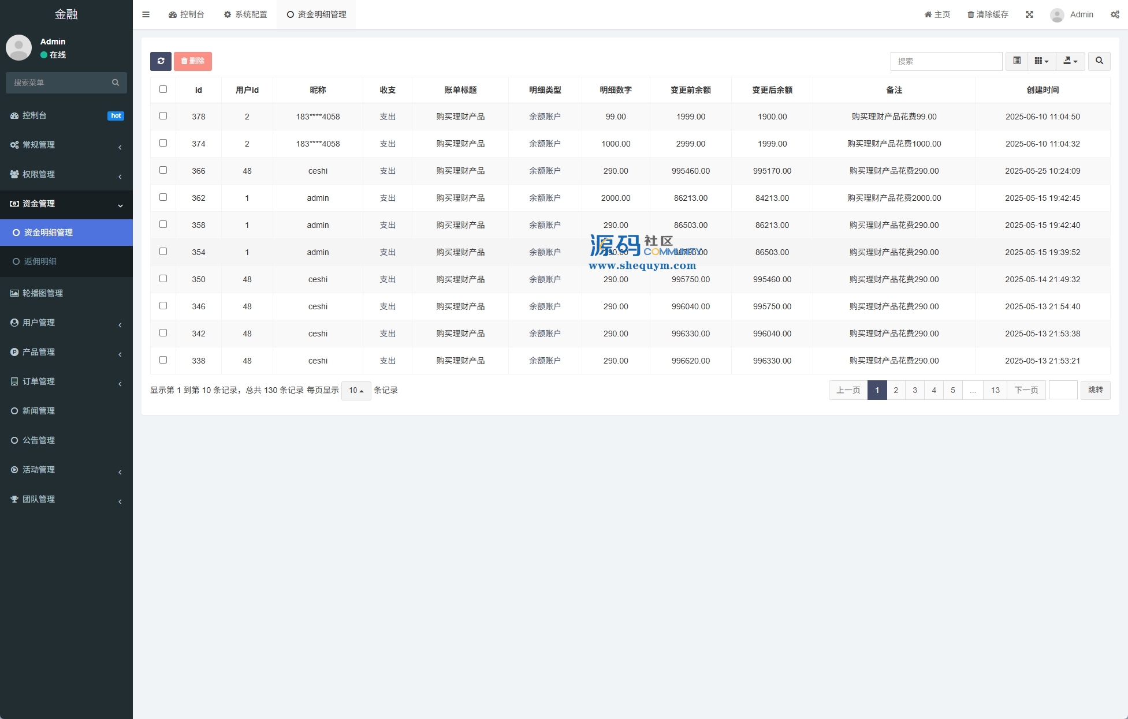Check the select-all header checkbox
Viewport: 1128px width, 719px height.
click(163, 89)
